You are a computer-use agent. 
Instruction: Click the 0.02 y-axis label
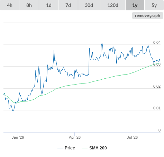[157, 86]
